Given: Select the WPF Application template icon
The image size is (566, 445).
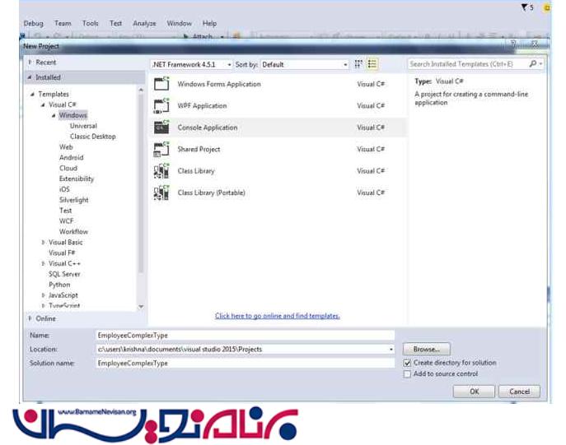Looking at the screenshot, I should (161, 105).
